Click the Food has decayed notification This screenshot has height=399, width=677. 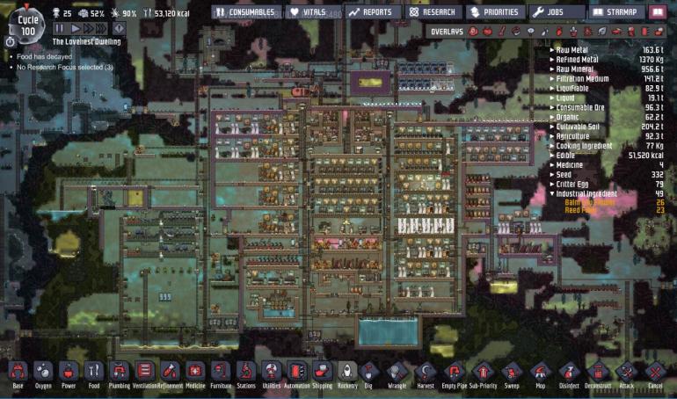pos(44,56)
